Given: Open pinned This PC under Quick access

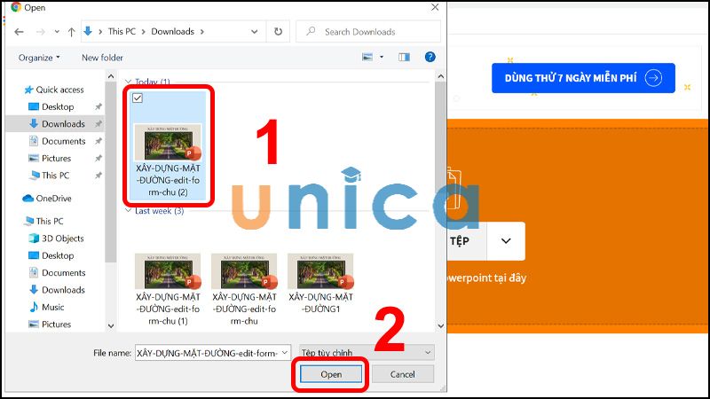Looking at the screenshot, I should [50, 176].
